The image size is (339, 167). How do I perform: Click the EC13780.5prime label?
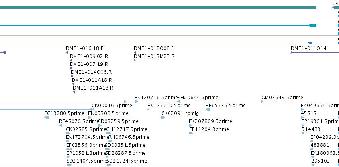coord(64,113)
